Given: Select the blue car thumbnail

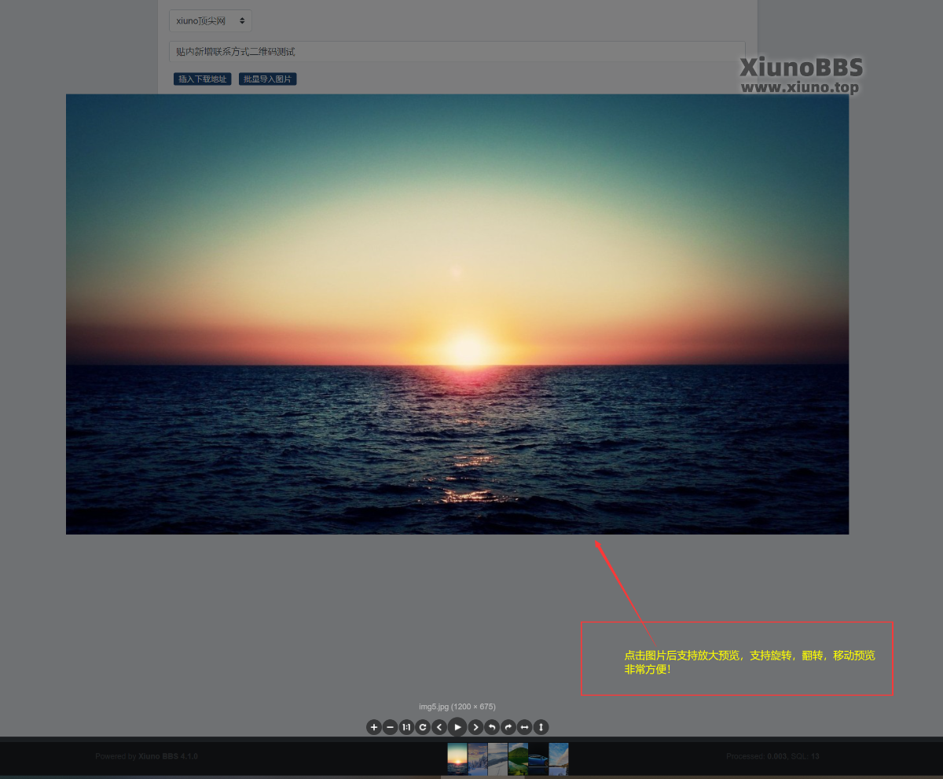Looking at the screenshot, I should [x=538, y=759].
